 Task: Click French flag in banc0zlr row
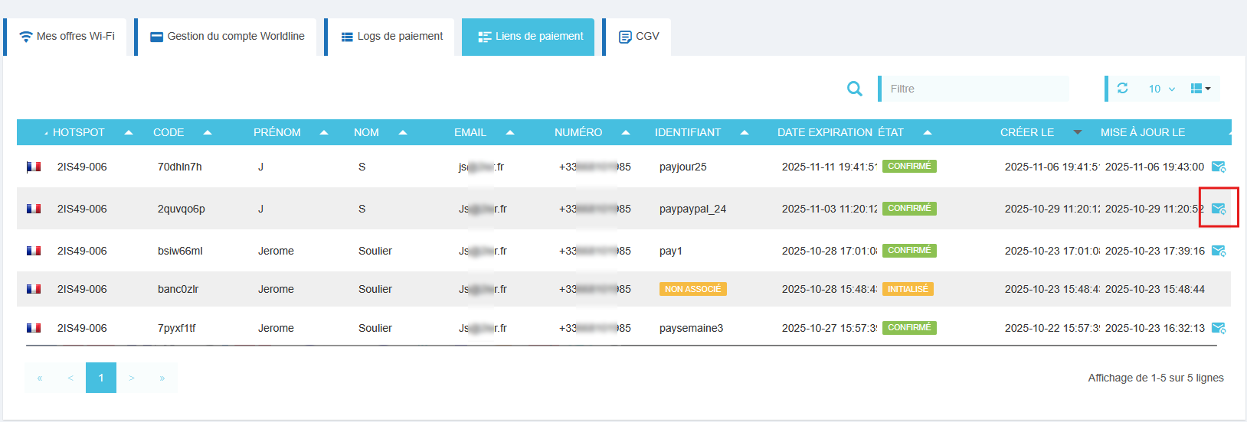tap(34, 289)
